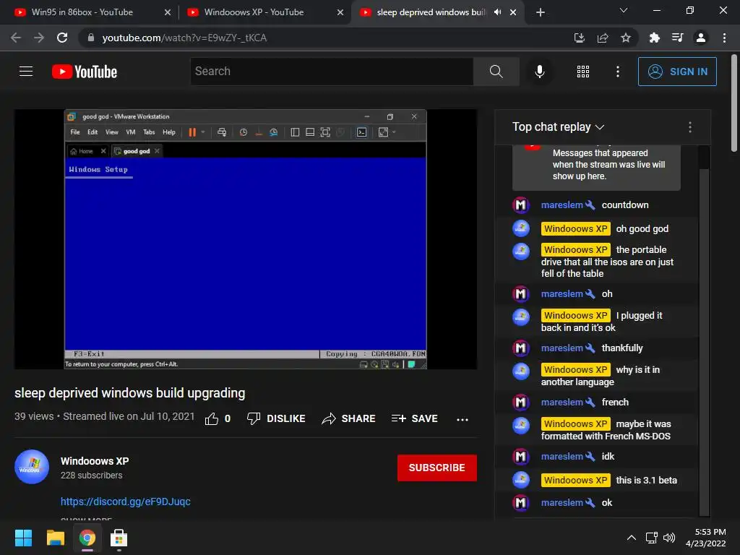
Task: Open Chrome profile icon
Action: click(x=701, y=38)
